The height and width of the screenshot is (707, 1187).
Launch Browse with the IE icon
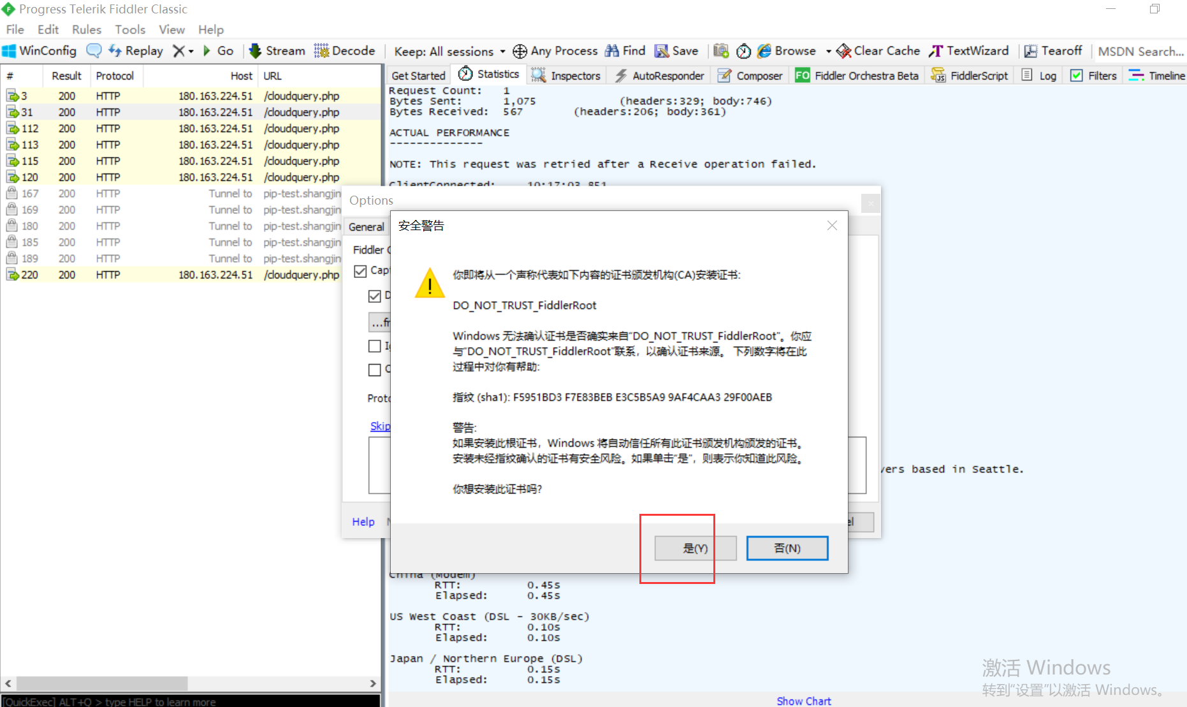tap(786, 51)
